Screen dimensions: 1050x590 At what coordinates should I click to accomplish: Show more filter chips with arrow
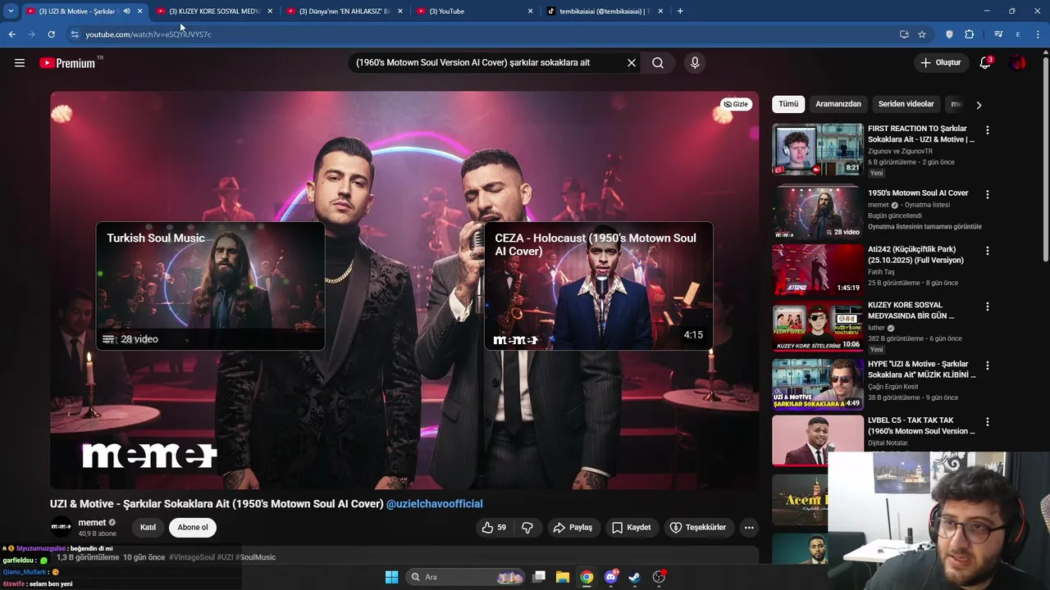[x=978, y=105]
